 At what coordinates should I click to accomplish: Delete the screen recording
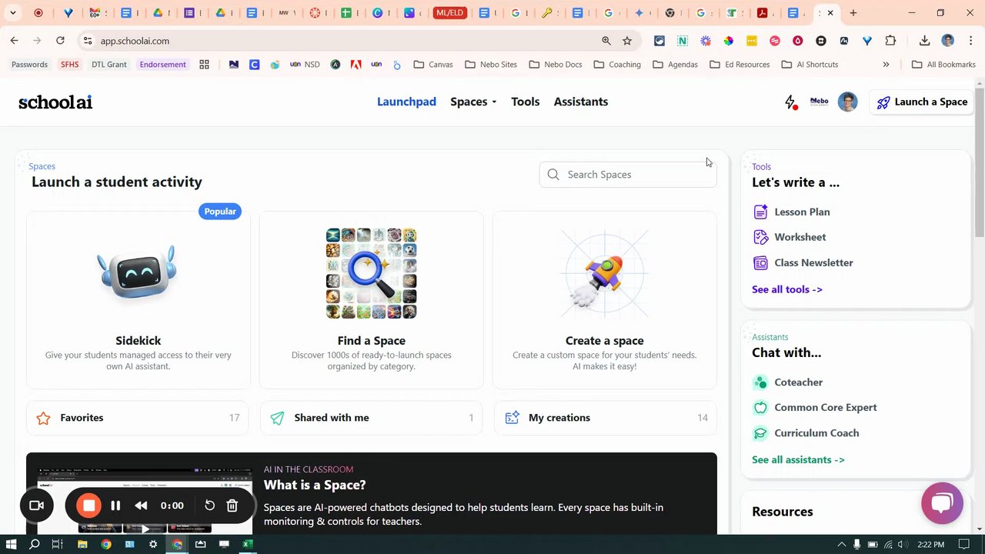pyautogui.click(x=232, y=506)
